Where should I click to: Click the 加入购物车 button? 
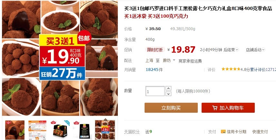(228, 108)
